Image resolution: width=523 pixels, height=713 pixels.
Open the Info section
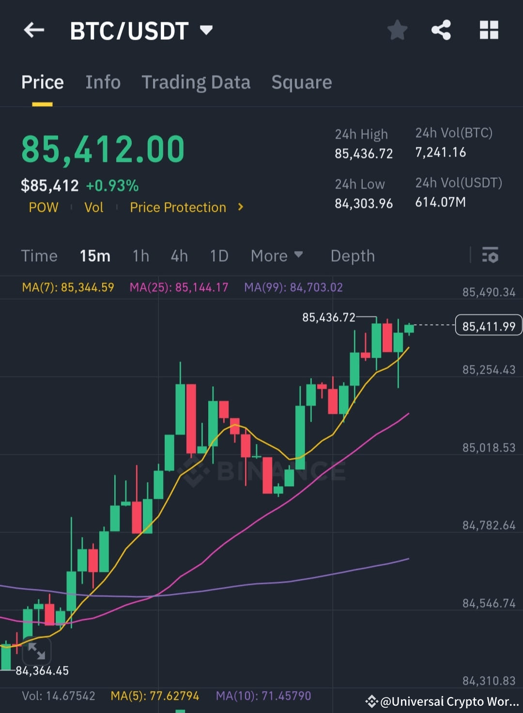click(103, 82)
